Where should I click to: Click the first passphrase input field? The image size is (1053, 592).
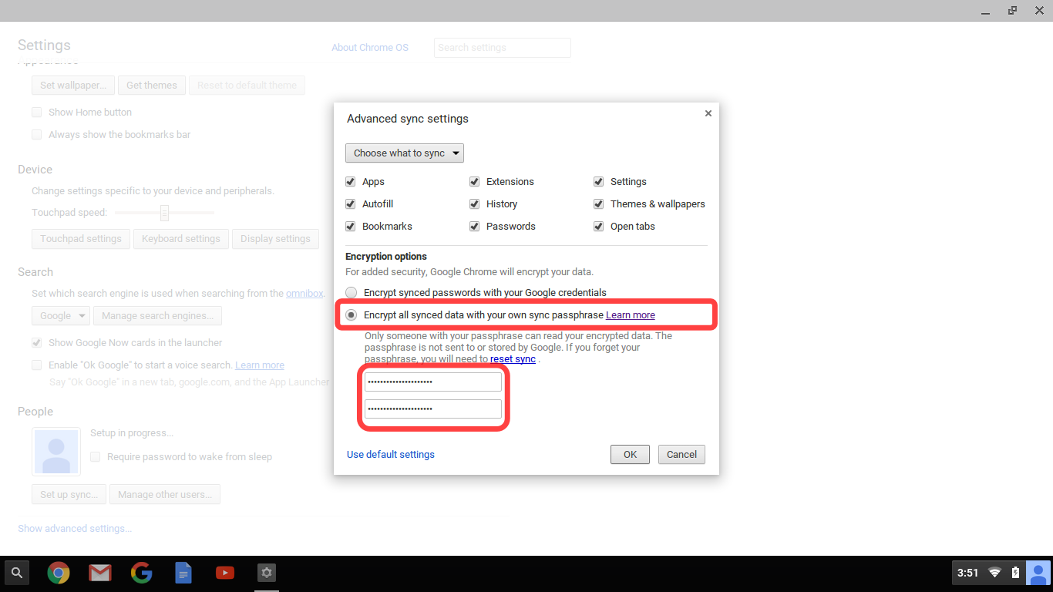tap(432, 382)
